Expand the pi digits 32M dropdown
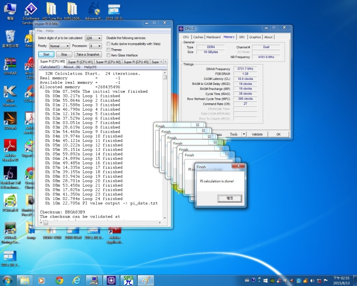357x286 pixels. pos(93,38)
